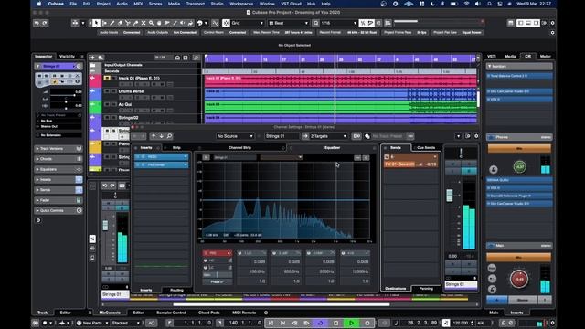
Task: Select the Mute X tool
Action: (x=144, y=23)
